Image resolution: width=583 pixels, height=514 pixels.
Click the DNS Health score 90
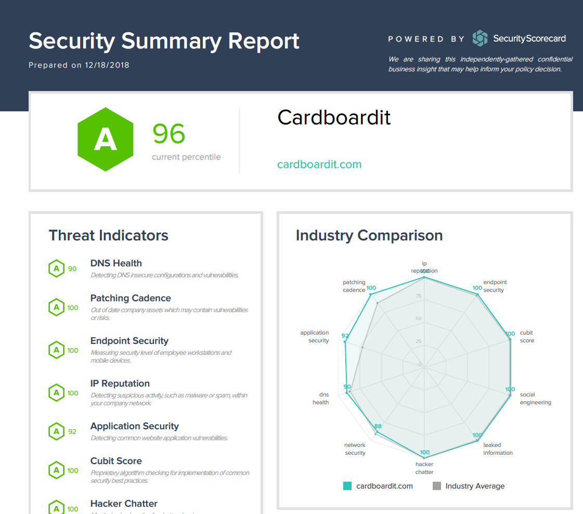pyautogui.click(x=72, y=269)
